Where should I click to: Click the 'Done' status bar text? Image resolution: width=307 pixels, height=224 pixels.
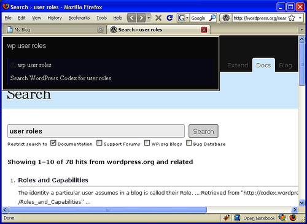[x=9, y=218]
